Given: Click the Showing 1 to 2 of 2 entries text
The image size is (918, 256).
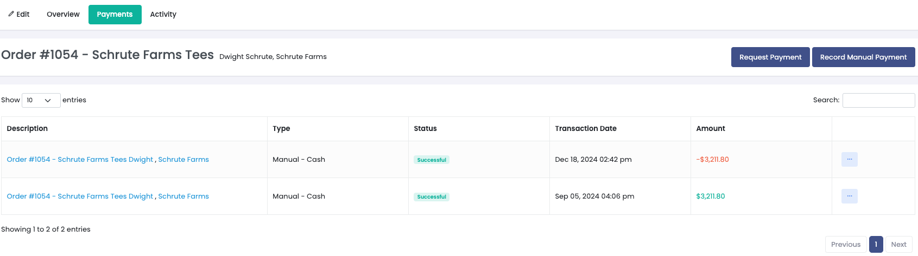Looking at the screenshot, I should click(x=46, y=229).
